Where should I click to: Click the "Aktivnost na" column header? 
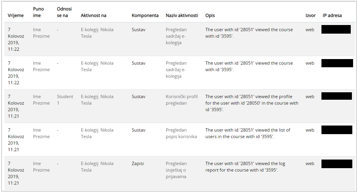(x=93, y=16)
